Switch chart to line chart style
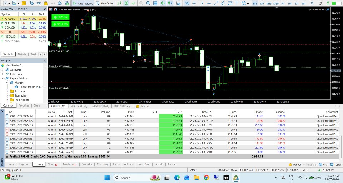The image size is (343, 183). (133, 3)
